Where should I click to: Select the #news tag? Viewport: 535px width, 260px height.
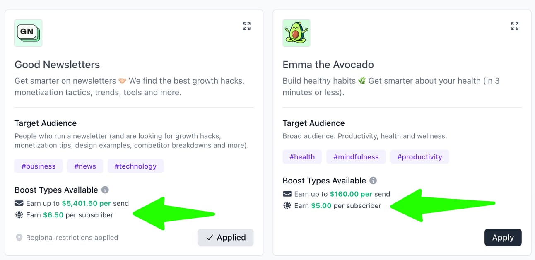(x=85, y=166)
